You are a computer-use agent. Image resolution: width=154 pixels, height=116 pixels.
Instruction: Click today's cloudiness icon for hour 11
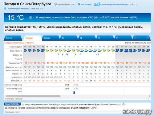(x=69, y=50)
